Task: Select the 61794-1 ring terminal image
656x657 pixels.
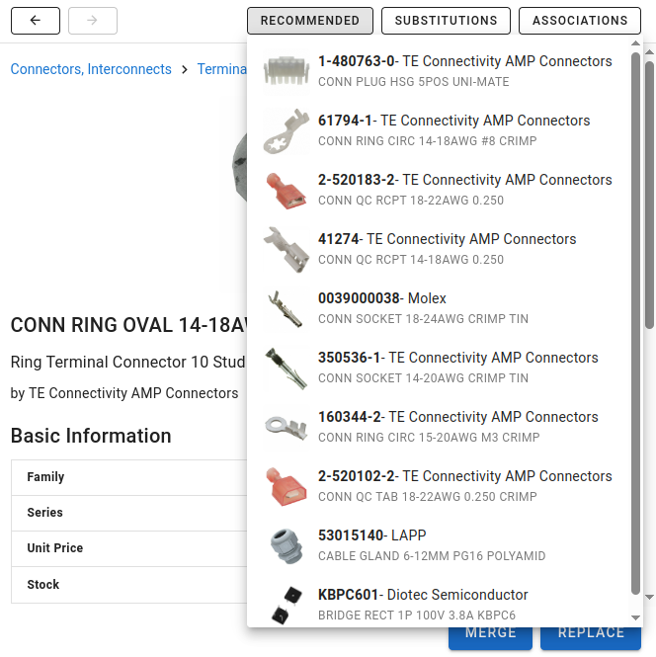Action: coord(287,130)
